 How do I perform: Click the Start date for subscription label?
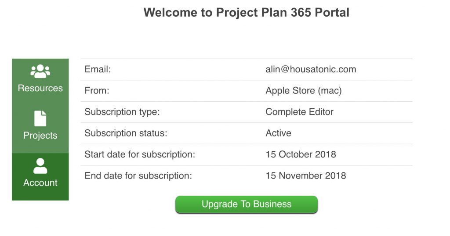click(140, 154)
